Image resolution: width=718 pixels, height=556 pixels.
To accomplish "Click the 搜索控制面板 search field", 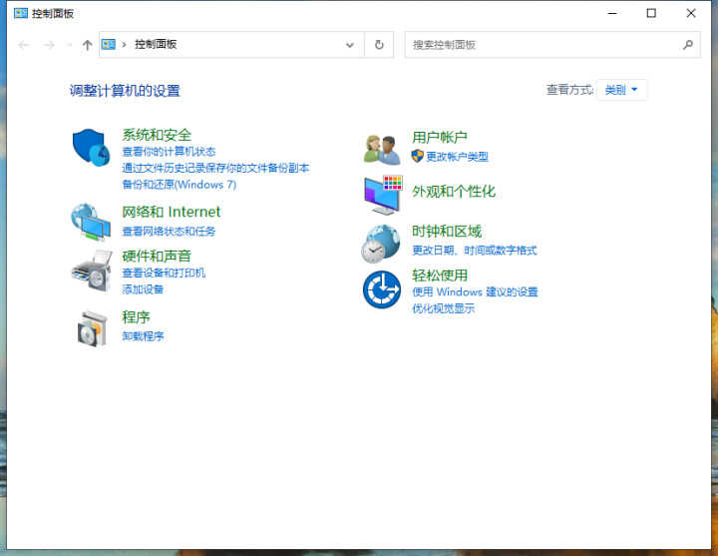I will click(x=543, y=45).
